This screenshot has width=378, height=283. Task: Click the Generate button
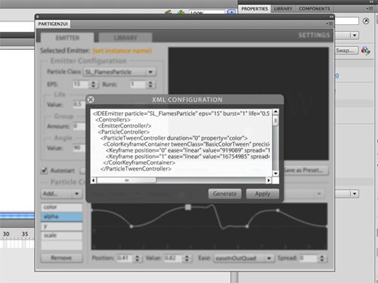[225, 194]
